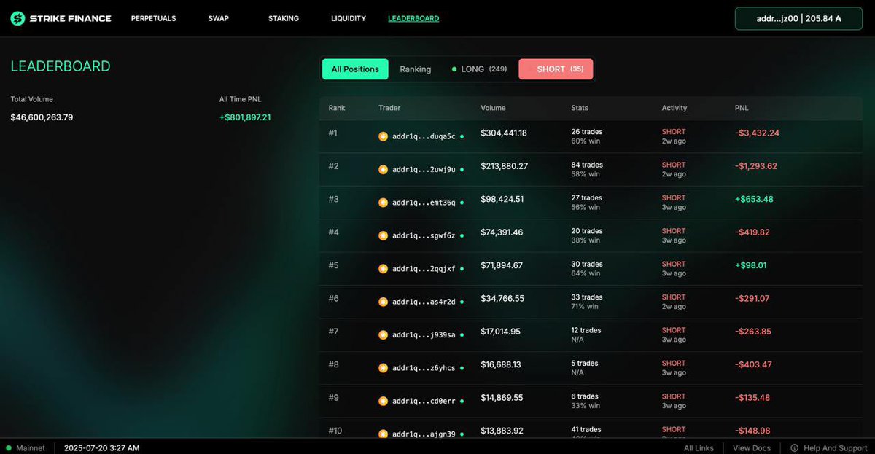Click the Activity column header

coord(674,108)
